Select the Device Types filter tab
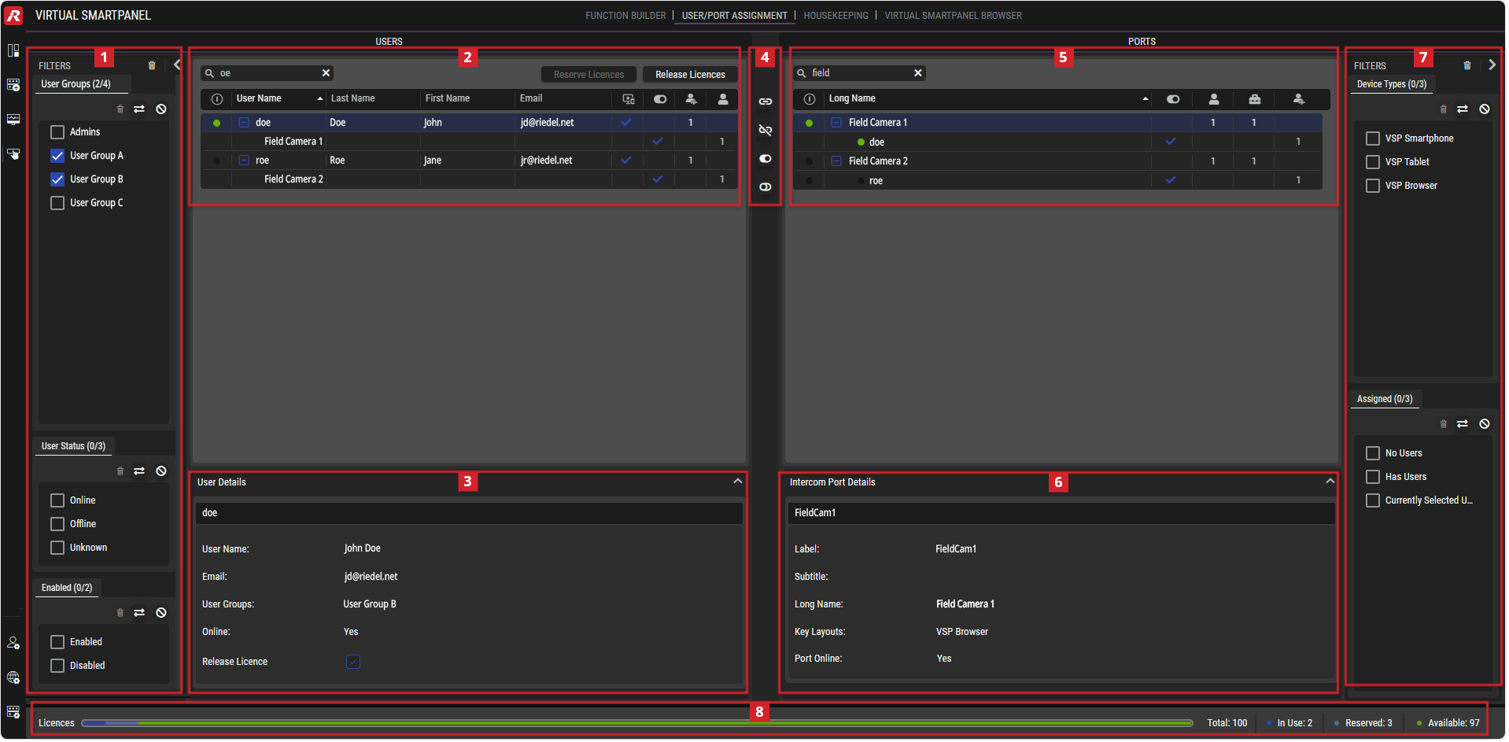 coord(1392,84)
